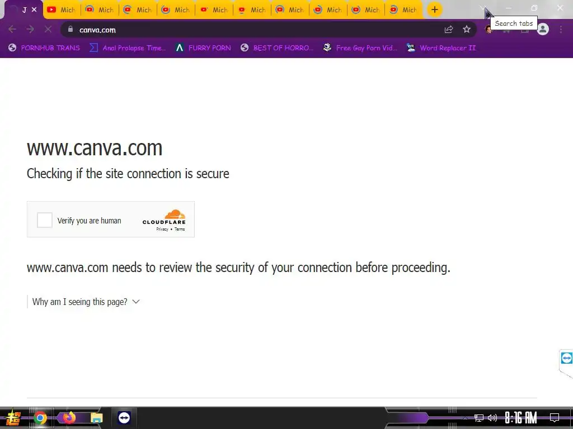Click the Cloudflare logo in the widget

pyautogui.click(x=164, y=217)
